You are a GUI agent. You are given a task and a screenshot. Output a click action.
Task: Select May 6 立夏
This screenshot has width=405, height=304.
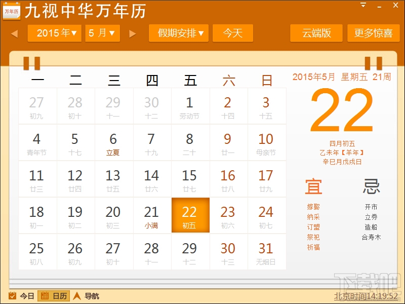(x=114, y=143)
